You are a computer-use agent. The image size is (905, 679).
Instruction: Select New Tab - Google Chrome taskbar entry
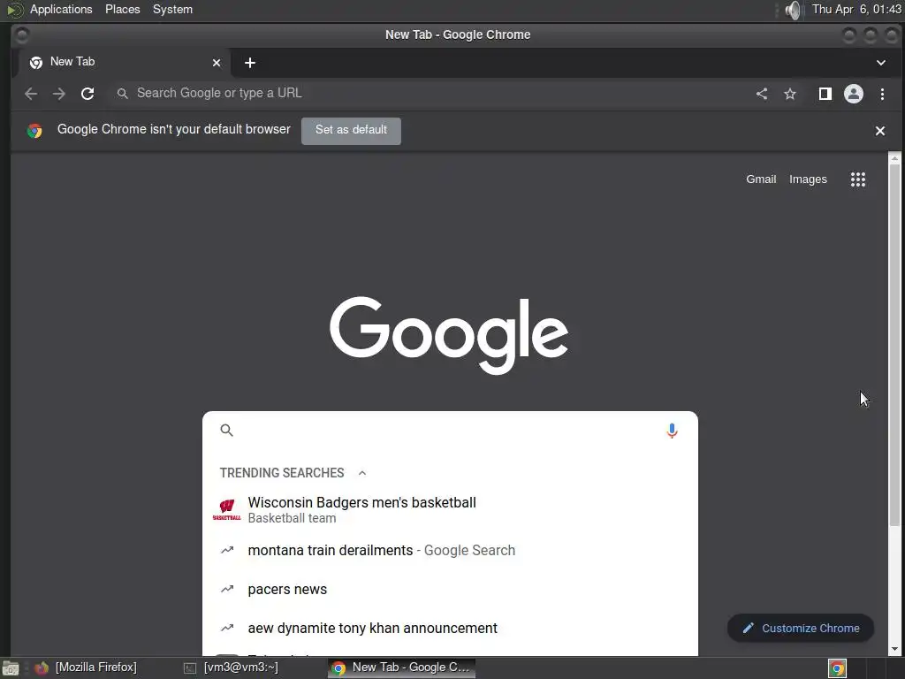pyautogui.click(x=402, y=668)
